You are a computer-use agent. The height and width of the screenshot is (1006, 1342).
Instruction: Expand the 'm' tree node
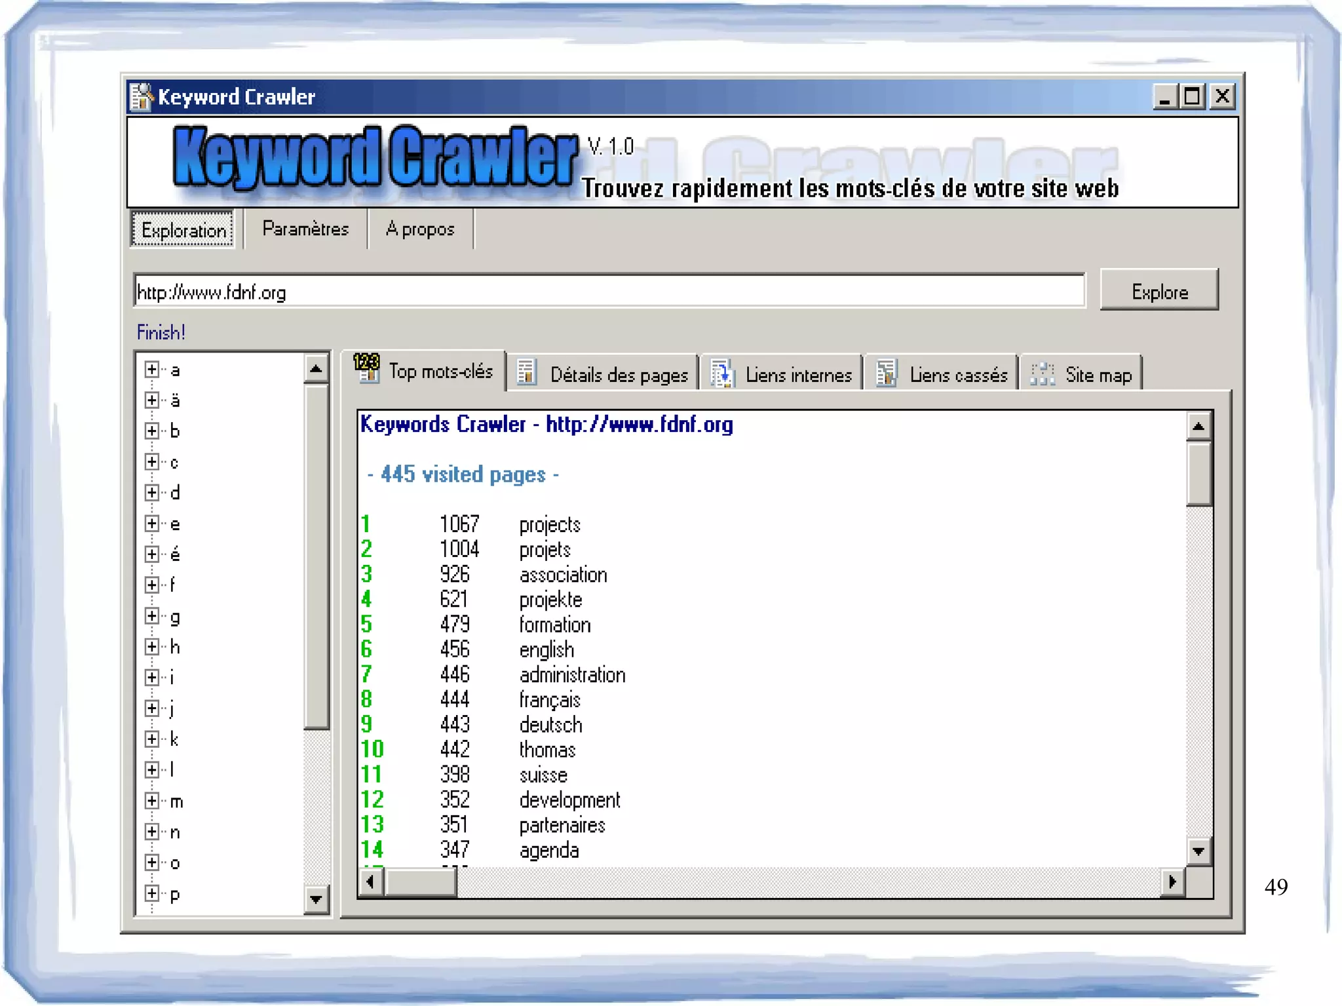click(151, 800)
